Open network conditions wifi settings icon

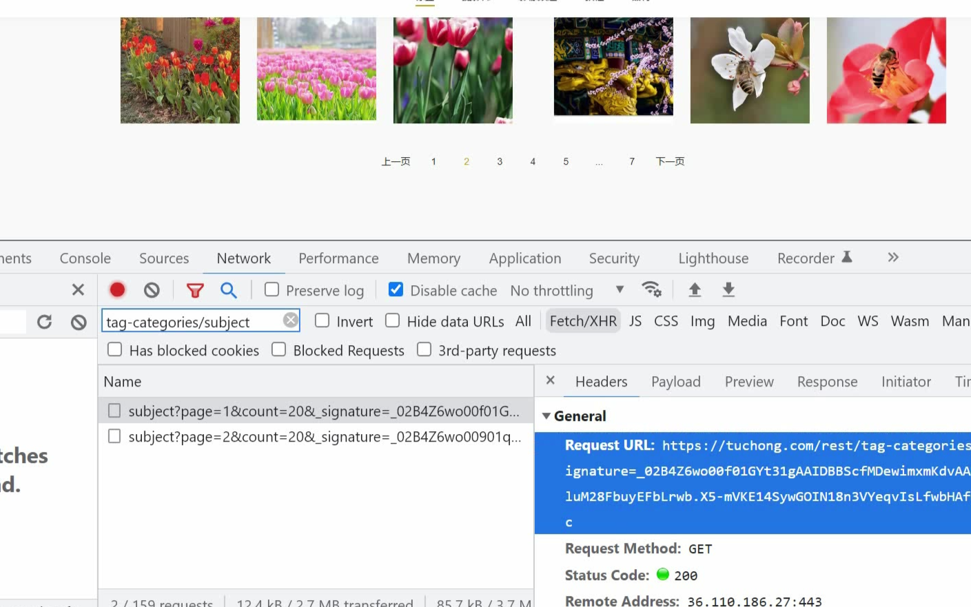(651, 289)
